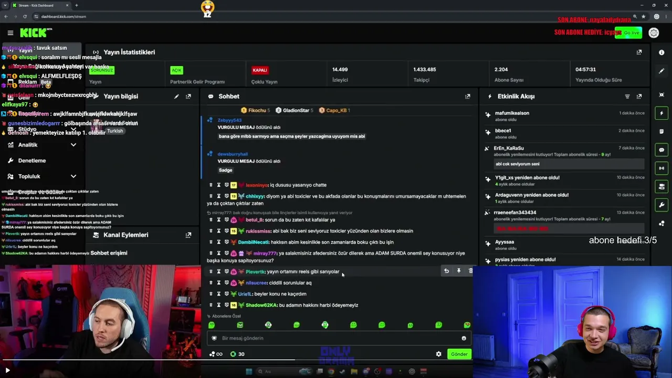
Task: Open the Windows Start menu
Action: click(249, 371)
